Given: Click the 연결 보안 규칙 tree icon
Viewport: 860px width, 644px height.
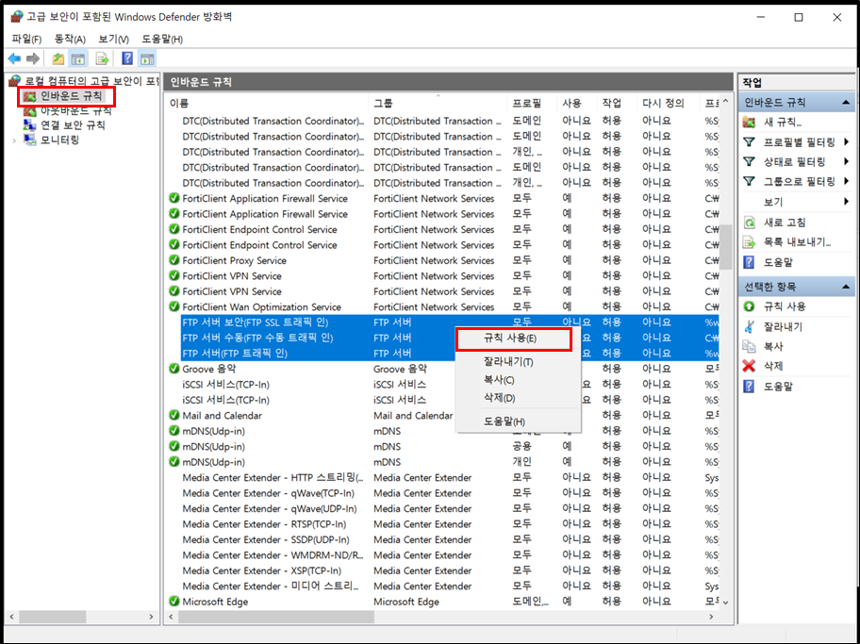Looking at the screenshot, I should (29, 125).
